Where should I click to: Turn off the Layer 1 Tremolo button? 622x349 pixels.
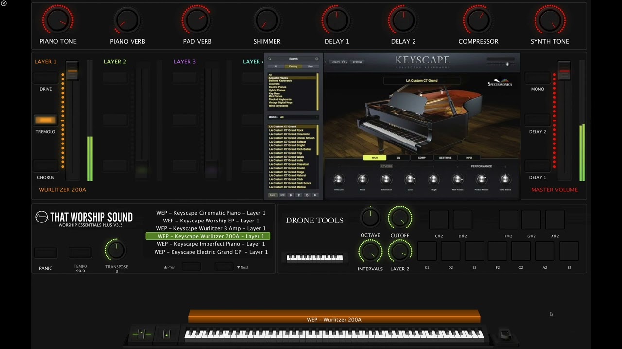pos(46,120)
